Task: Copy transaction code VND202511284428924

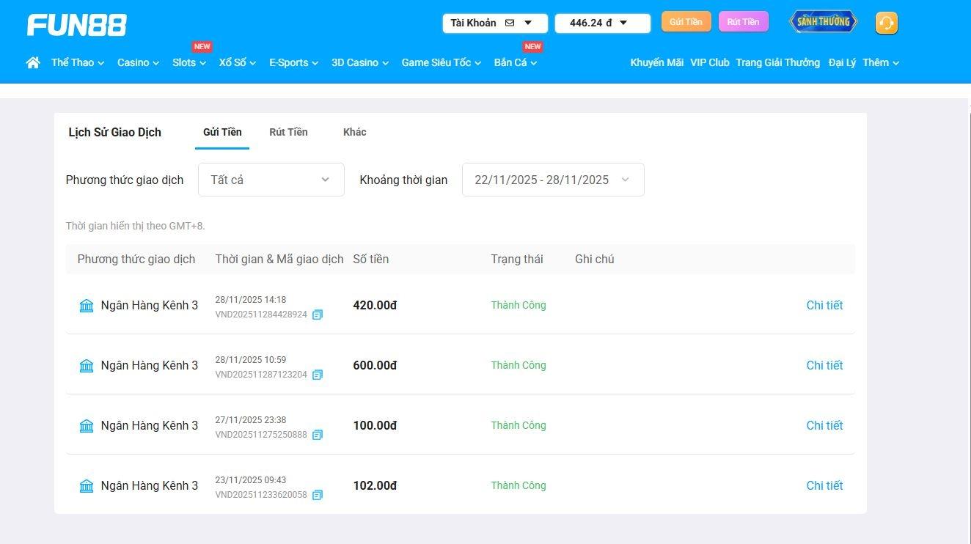Action: tap(318, 315)
